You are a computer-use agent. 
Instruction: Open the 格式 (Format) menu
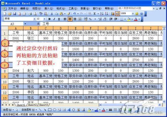pyautogui.click(x=61, y=8)
